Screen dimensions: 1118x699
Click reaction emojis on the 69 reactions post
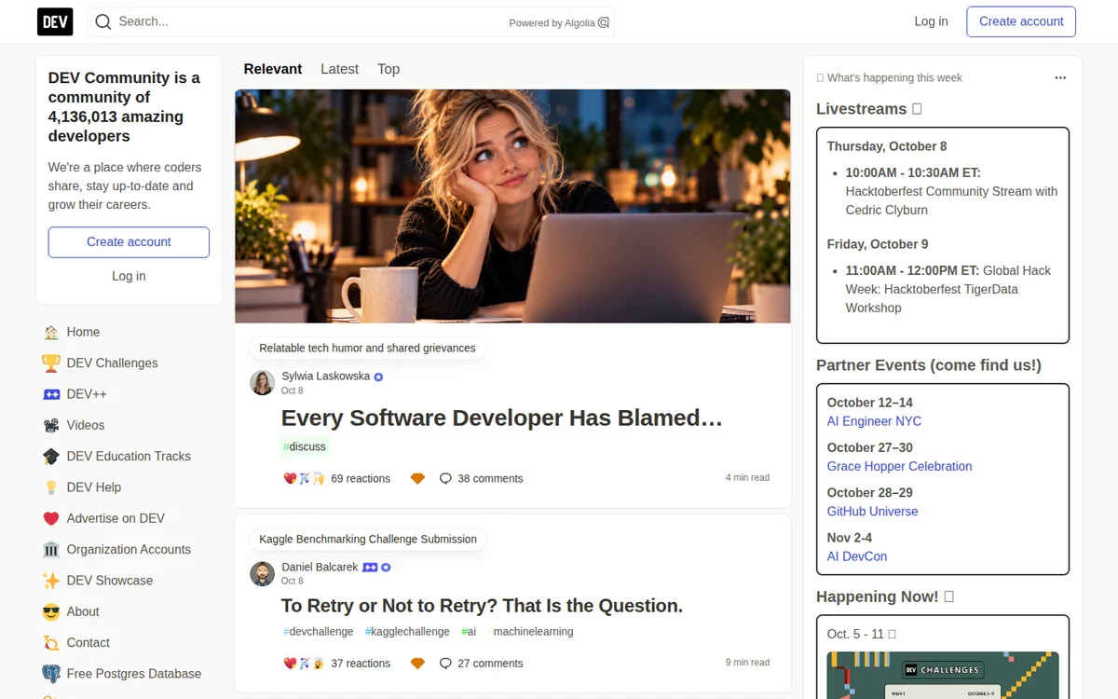tap(304, 478)
